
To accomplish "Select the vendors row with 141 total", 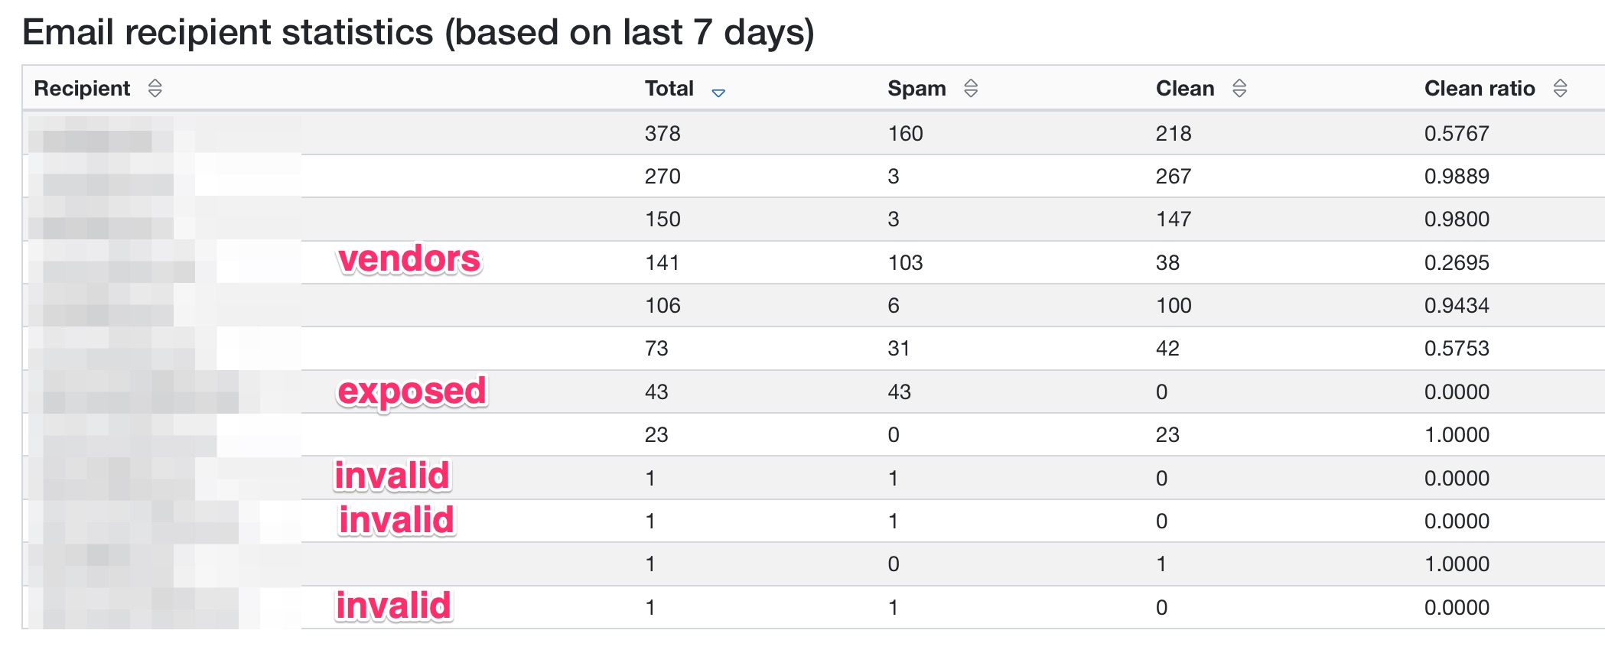I will click(814, 262).
